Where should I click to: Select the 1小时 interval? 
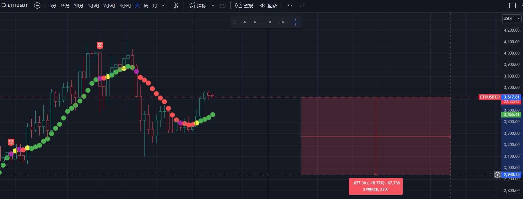coord(93,5)
